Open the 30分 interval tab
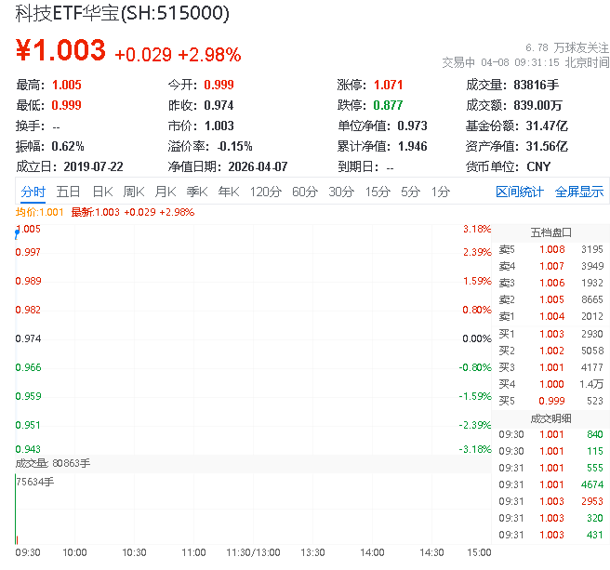610x570 pixels. [x=341, y=192]
